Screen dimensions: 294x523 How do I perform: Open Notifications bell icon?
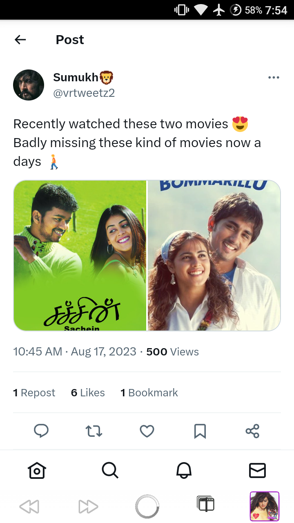[x=184, y=470]
